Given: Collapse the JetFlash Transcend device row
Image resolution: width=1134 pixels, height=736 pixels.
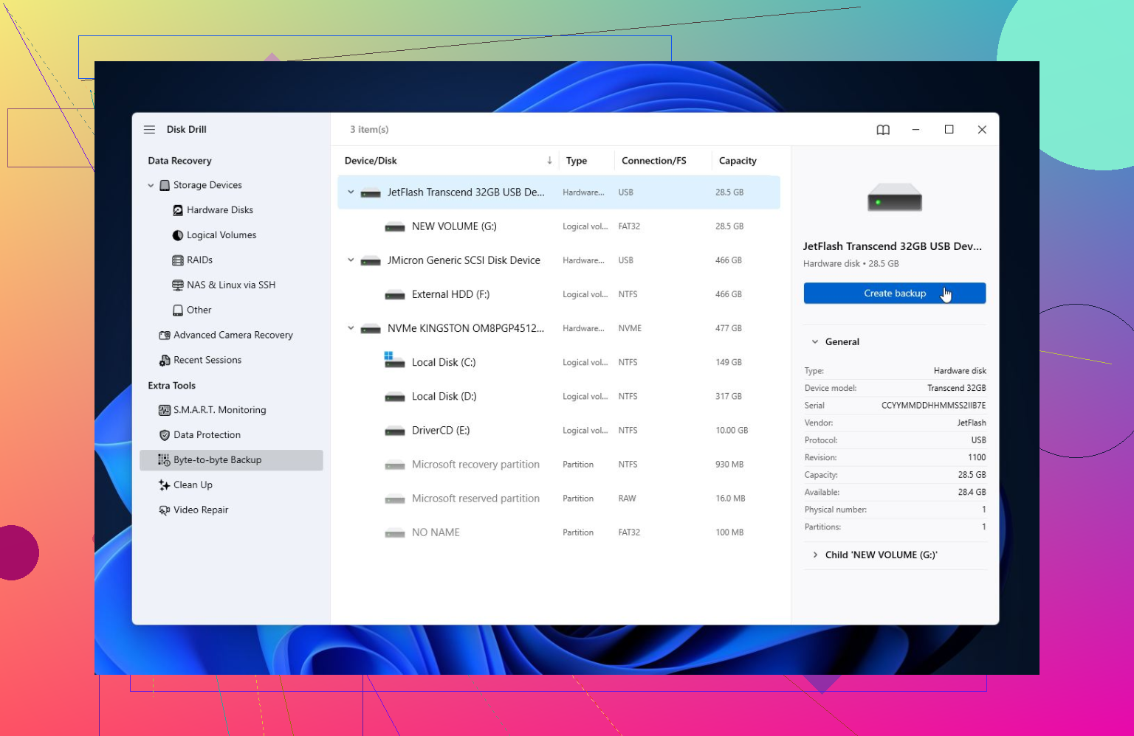Looking at the screenshot, I should click(x=351, y=192).
